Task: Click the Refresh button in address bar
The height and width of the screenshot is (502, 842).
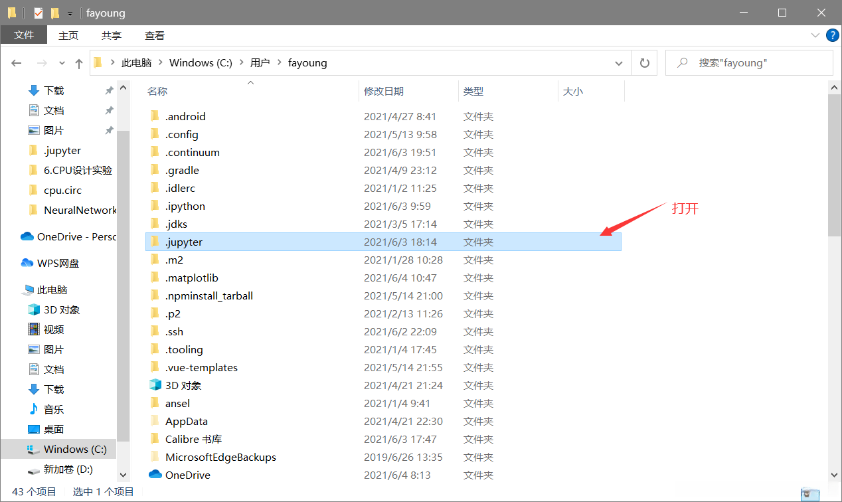Action: coord(644,63)
